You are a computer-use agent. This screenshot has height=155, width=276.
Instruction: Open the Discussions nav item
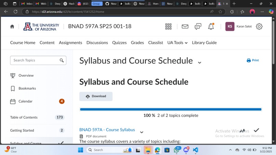click(x=97, y=42)
